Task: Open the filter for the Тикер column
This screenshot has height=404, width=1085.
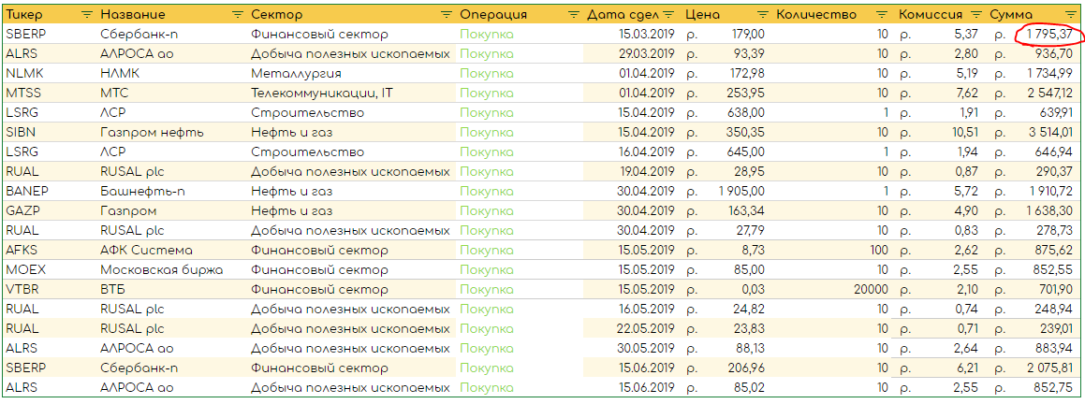Action: (86, 15)
